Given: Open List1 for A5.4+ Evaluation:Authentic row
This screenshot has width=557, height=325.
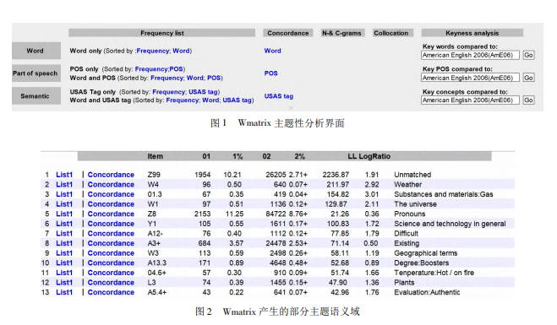Looking at the screenshot, I should tap(64, 292).
